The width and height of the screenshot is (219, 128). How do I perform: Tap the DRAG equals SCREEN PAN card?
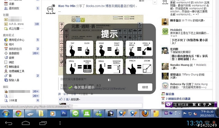[x=80, y=66]
